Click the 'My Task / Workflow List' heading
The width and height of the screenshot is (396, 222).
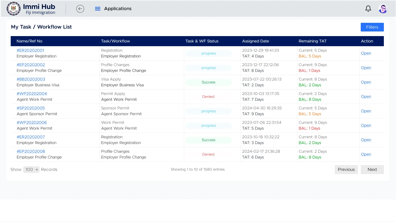pyautogui.click(x=41, y=27)
